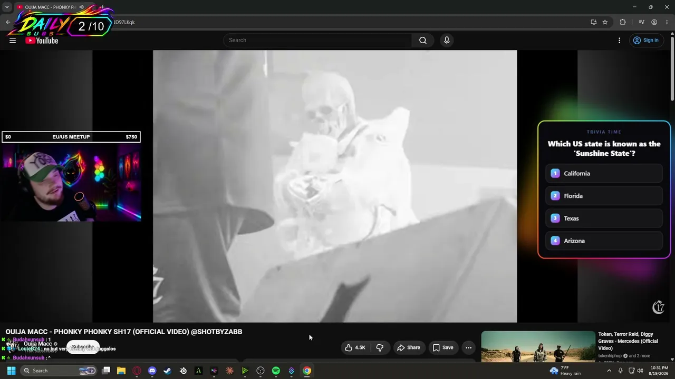
Task: Open the tab search dropdown arrow
Action: click(7, 7)
